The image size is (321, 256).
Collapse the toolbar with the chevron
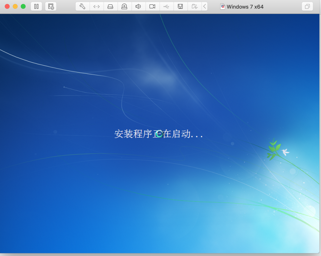(x=205, y=6)
